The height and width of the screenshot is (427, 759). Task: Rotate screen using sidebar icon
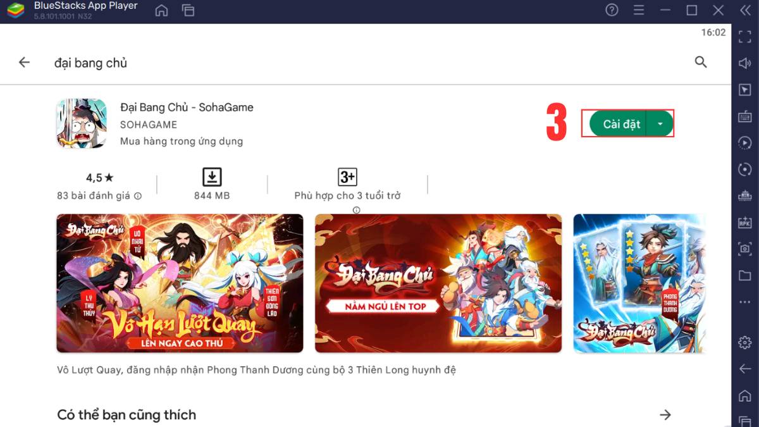[745, 170]
